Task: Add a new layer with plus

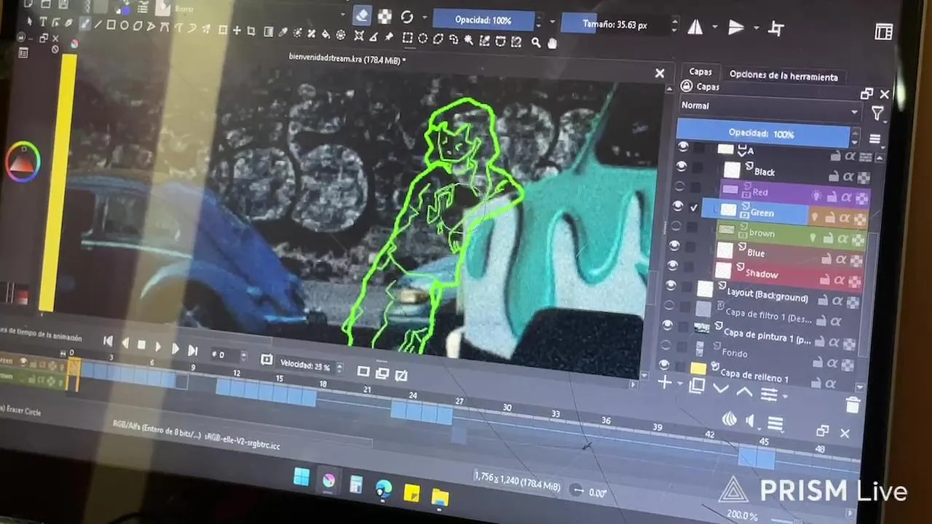Action: coord(664,382)
